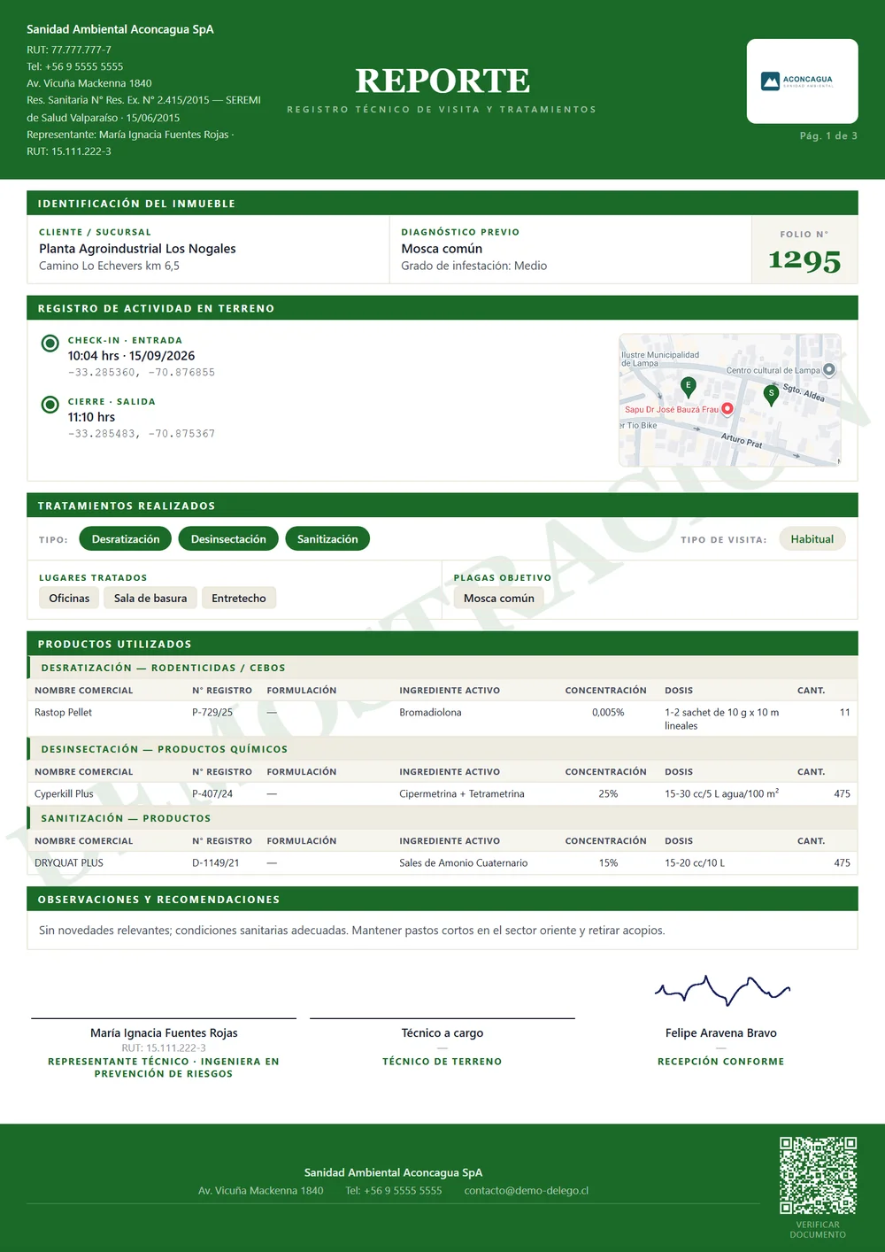Click the reception signature drawing
Screen dimensions: 885x1252
[722, 991]
